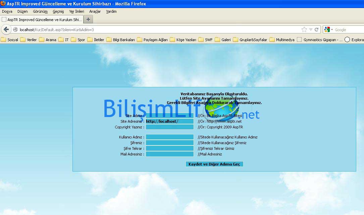Open the Köşe Yazıları bookmarks folder
364x215 pixels.
click(183, 40)
